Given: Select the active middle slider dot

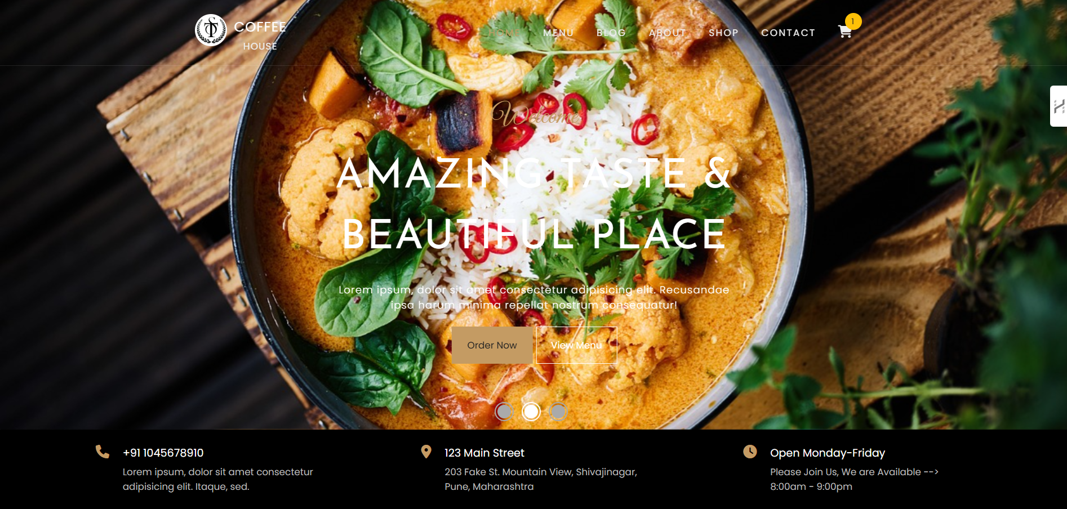Looking at the screenshot, I should coord(531,412).
